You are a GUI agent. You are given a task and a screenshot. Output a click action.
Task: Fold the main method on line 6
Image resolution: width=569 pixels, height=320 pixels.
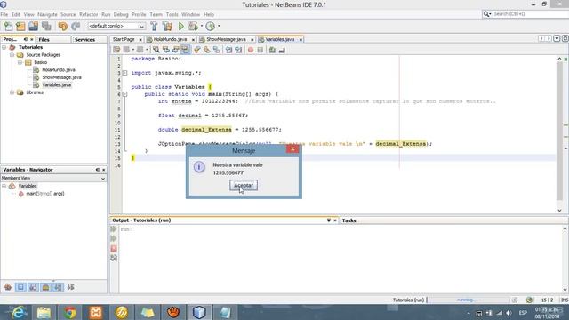[x=124, y=94]
